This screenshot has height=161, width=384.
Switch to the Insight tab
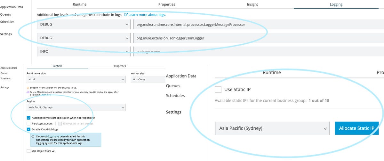(x=252, y=4)
